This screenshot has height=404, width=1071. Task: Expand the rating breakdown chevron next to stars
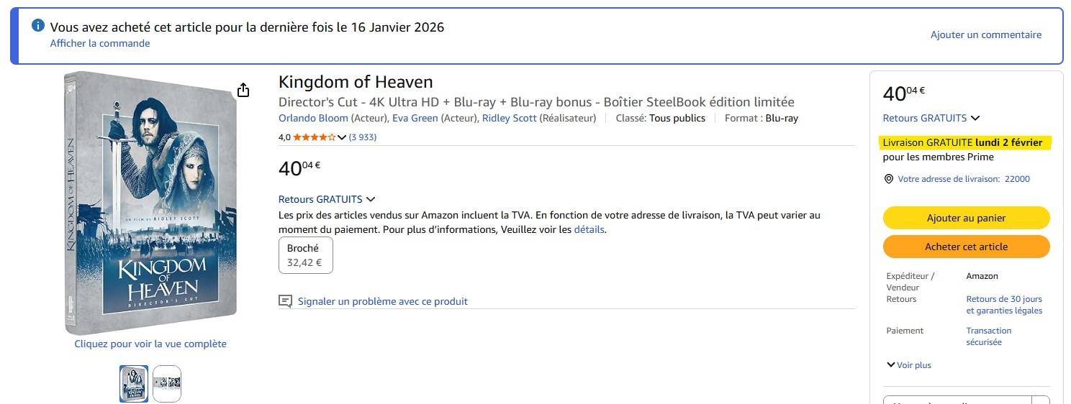(342, 137)
